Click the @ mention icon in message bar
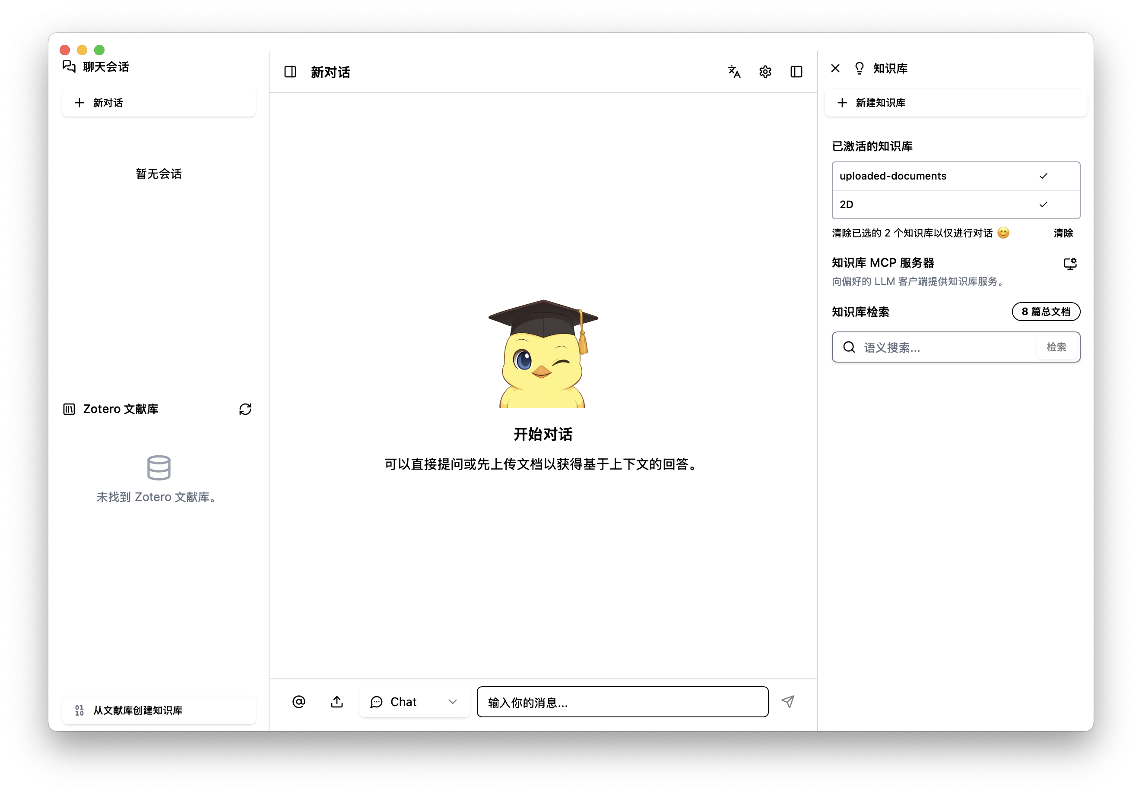Image resolution: width=1142 pixels, height=795 pixels. (299, 702)
